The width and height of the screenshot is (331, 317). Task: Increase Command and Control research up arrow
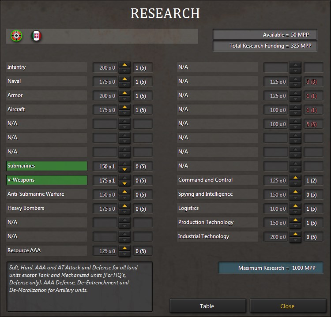point(296,178)
